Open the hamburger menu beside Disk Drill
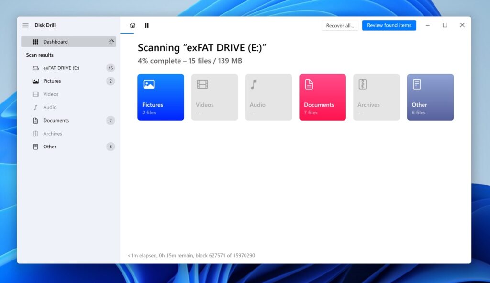This screenshot has height=283, width=490. tap(25, 25)
